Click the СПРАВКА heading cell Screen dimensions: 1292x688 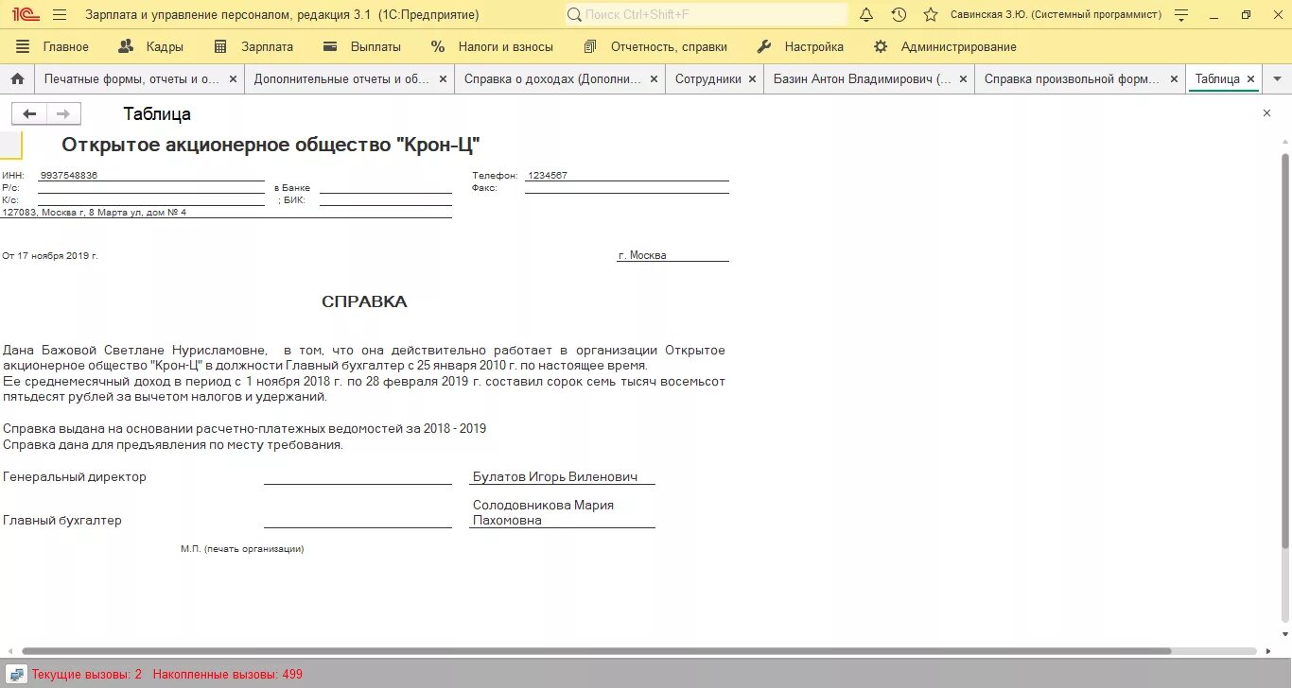click(x=364, y=301)
